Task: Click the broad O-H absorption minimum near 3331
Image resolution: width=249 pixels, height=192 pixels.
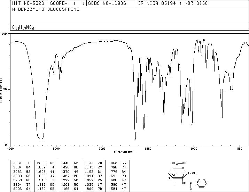Action: coord(41,139)
